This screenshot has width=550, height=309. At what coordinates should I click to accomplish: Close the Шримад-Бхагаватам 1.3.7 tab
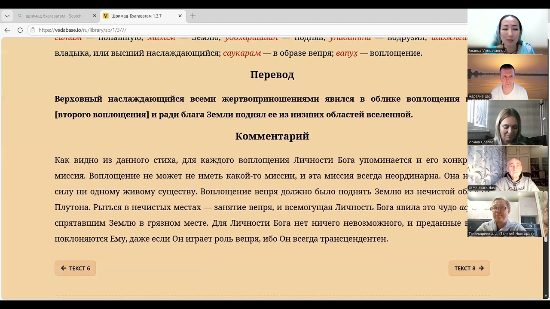[x=180, y=16]
